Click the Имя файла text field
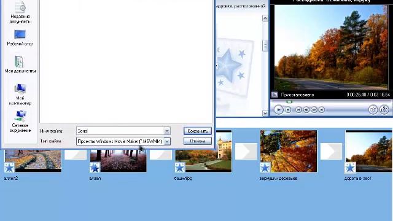Image resolution: width=393 pixels, height=221 pixels. pos(120,131)
